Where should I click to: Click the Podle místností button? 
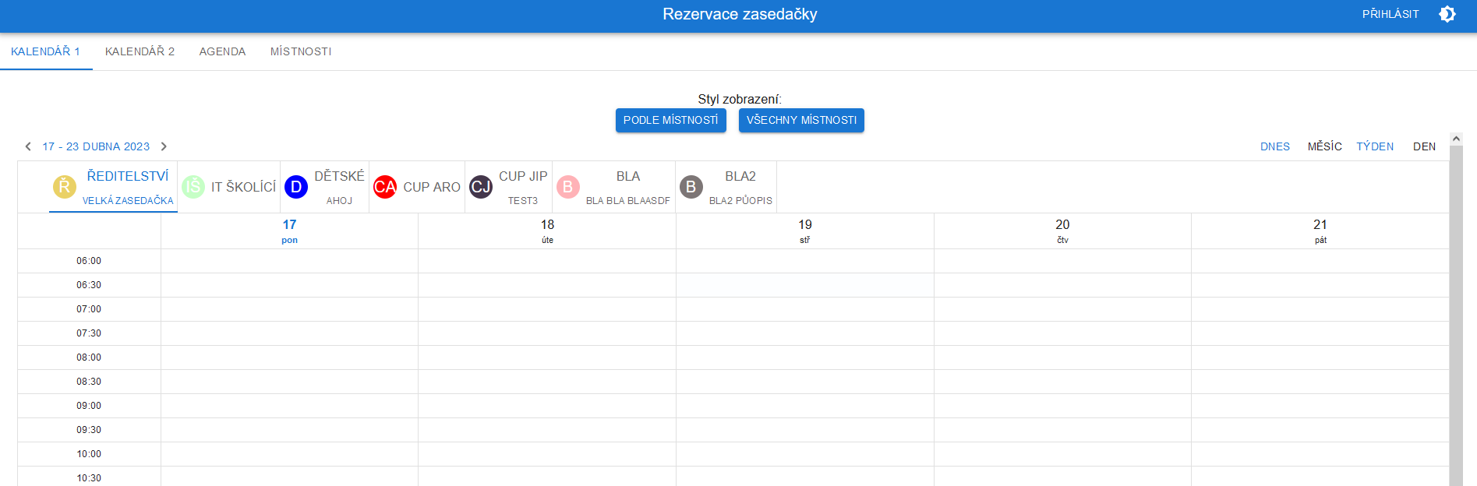click(670, 120)
